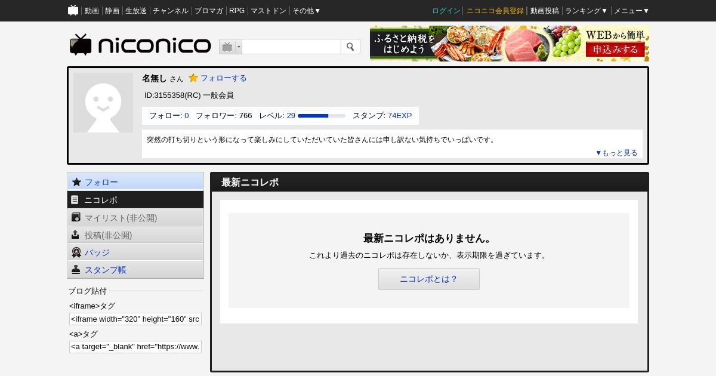The image size is (716, 376).
Task: Click the small TV icon in top bar
Action: tap(73, 10)
